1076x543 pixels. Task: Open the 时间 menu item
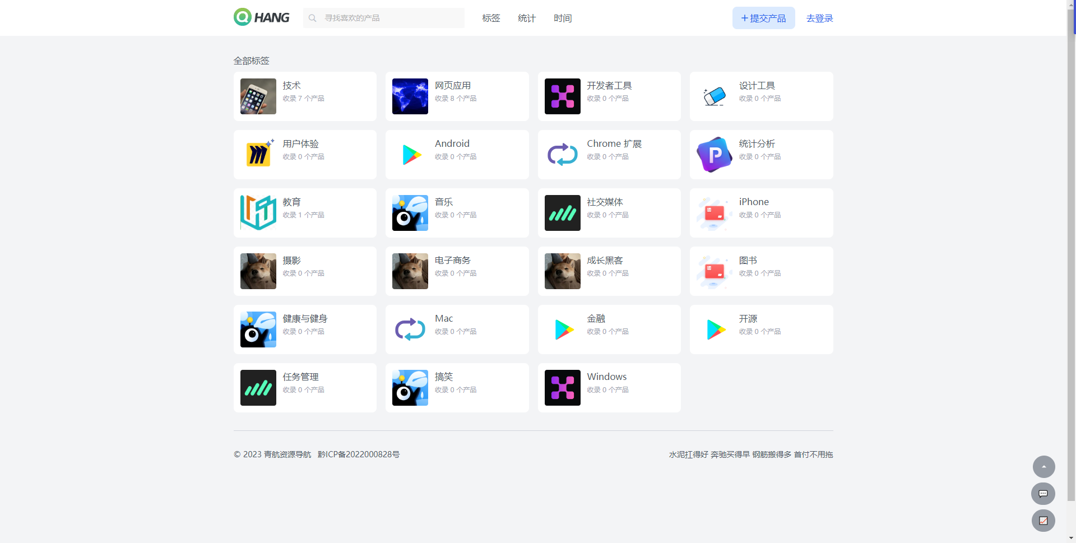tap(563, 18)
